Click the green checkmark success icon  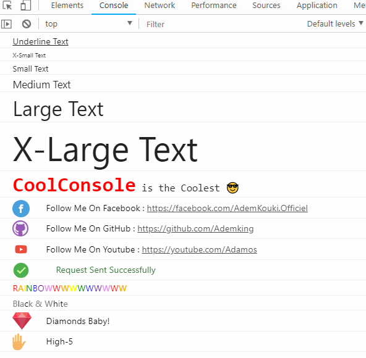pyautogui.click(x=21, y=270)
